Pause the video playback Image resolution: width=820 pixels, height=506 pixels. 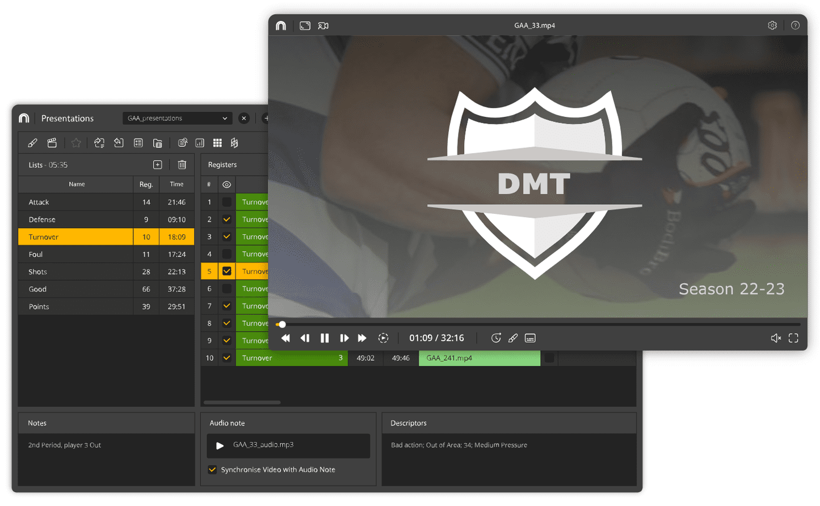(325, 338)
